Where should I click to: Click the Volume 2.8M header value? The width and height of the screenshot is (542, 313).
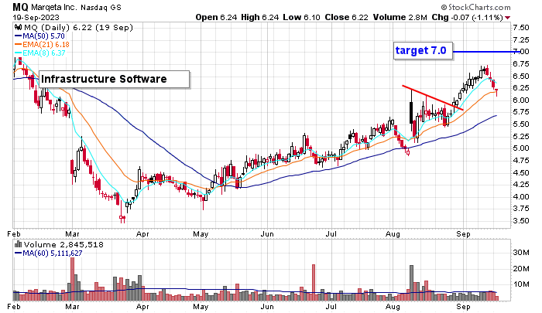tap(400, 17)
